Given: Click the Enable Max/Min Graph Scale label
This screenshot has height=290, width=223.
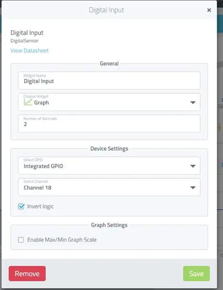Looking at the screenshot, I should 62,240.
